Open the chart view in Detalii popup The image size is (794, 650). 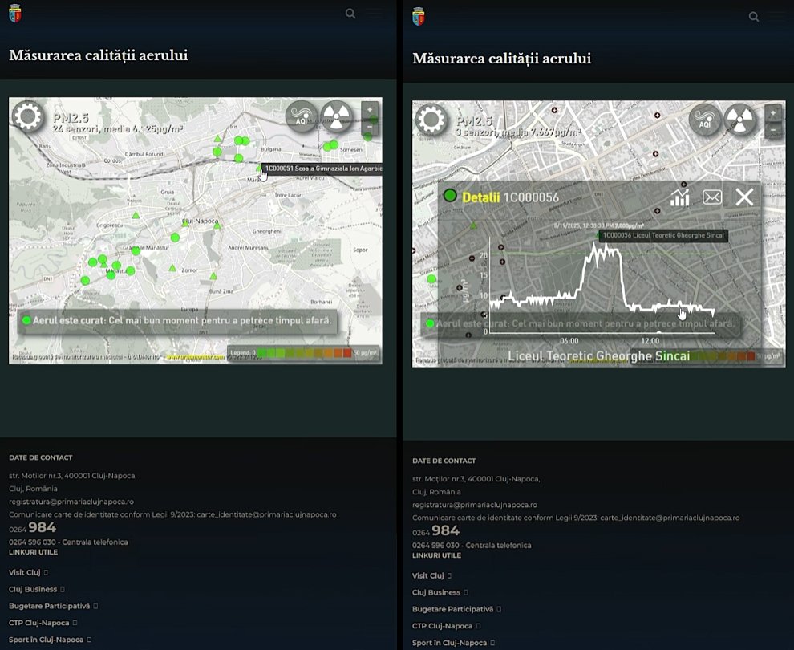(680, 197)
